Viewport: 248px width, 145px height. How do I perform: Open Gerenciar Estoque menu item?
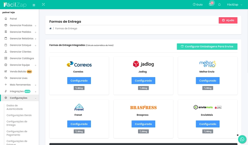coord(20,45)
